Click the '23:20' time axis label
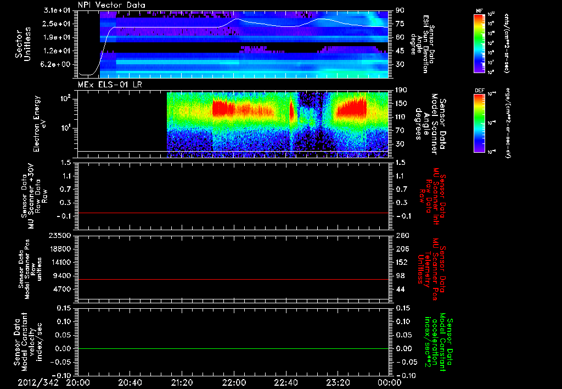562x389 pixels. pos(338,382)
